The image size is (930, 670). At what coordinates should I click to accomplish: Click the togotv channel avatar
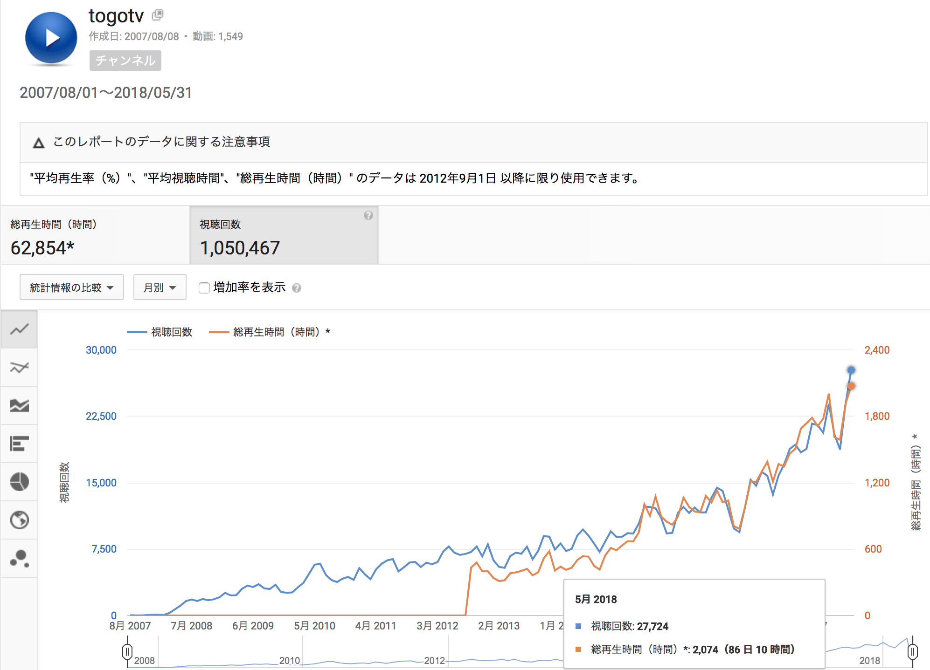click(51, 38)
